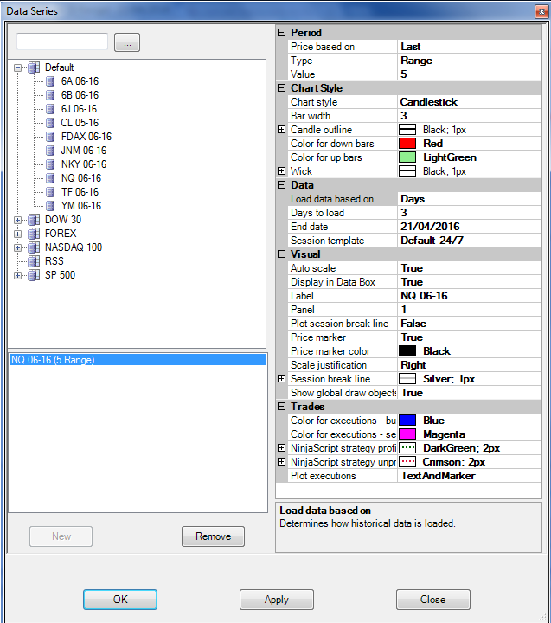Click the NASDAQ 100 list icon

(x=34, y=247)
